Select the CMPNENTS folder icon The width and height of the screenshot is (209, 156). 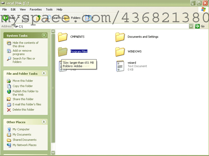pyautogui.click(x=62, y=37)
